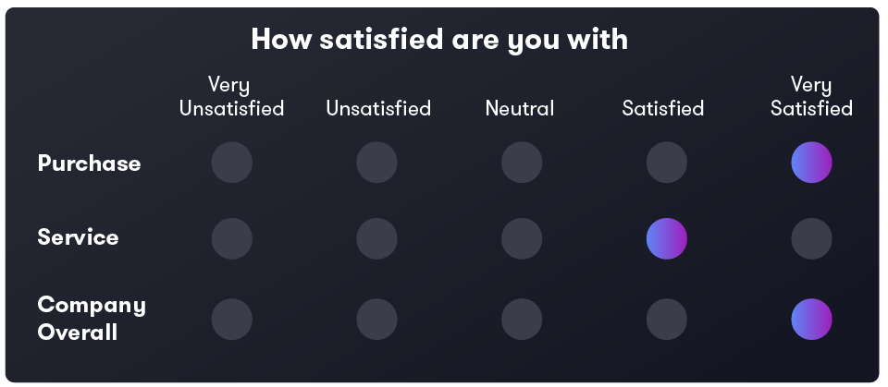Select Satisfied for Company Overall

(x=667, y=319)
